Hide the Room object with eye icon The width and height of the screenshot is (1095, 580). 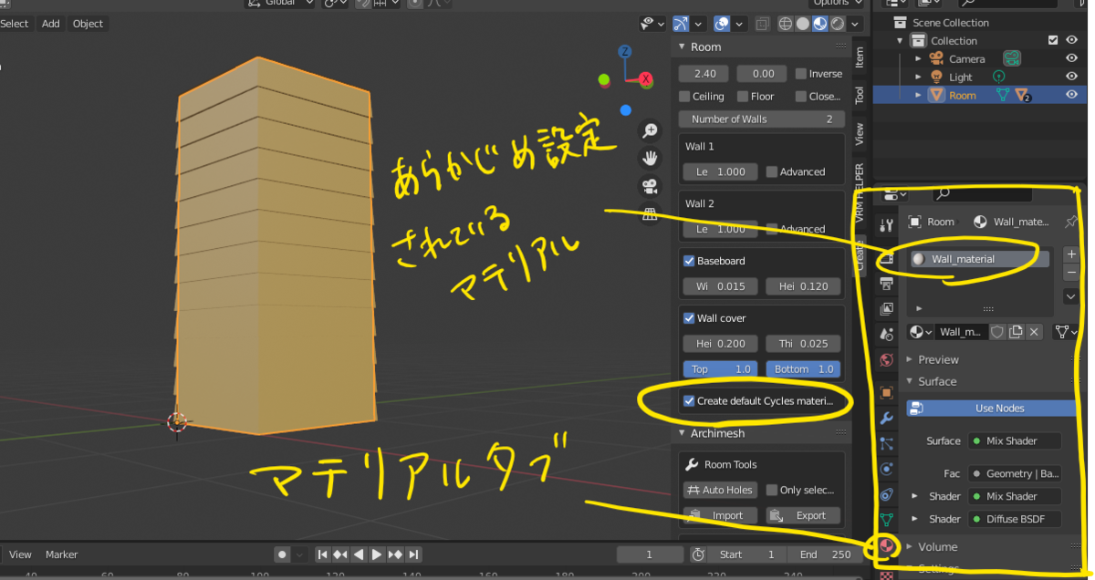click(x=1072, y=95)
